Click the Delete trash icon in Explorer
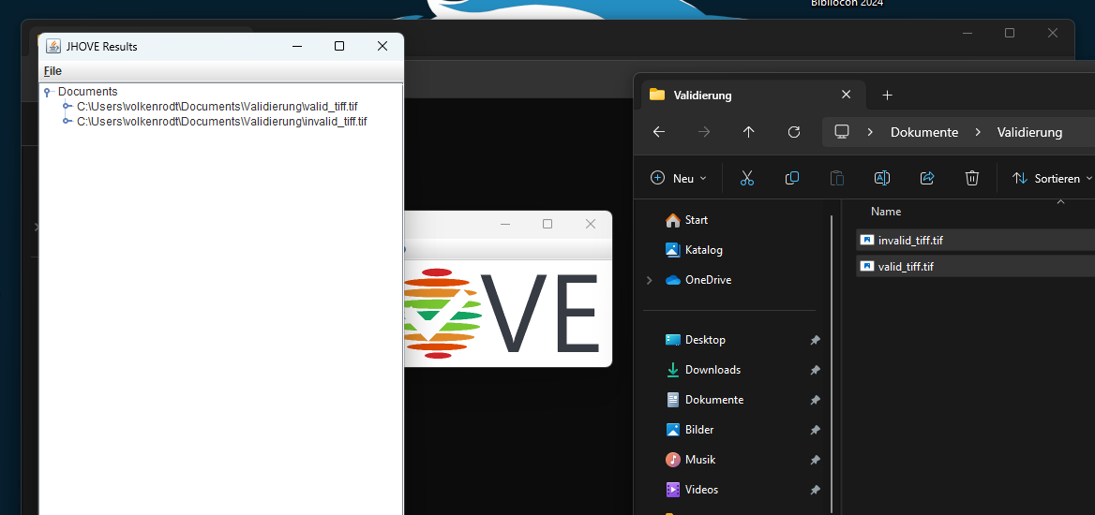 point(972,178)
